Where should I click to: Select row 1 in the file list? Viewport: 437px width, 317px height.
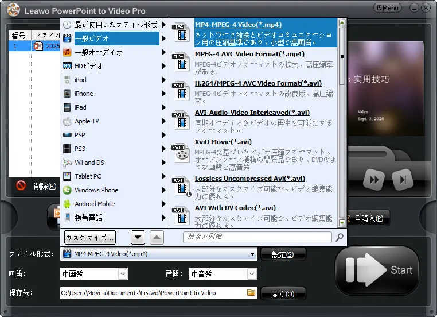pos(34,46)
